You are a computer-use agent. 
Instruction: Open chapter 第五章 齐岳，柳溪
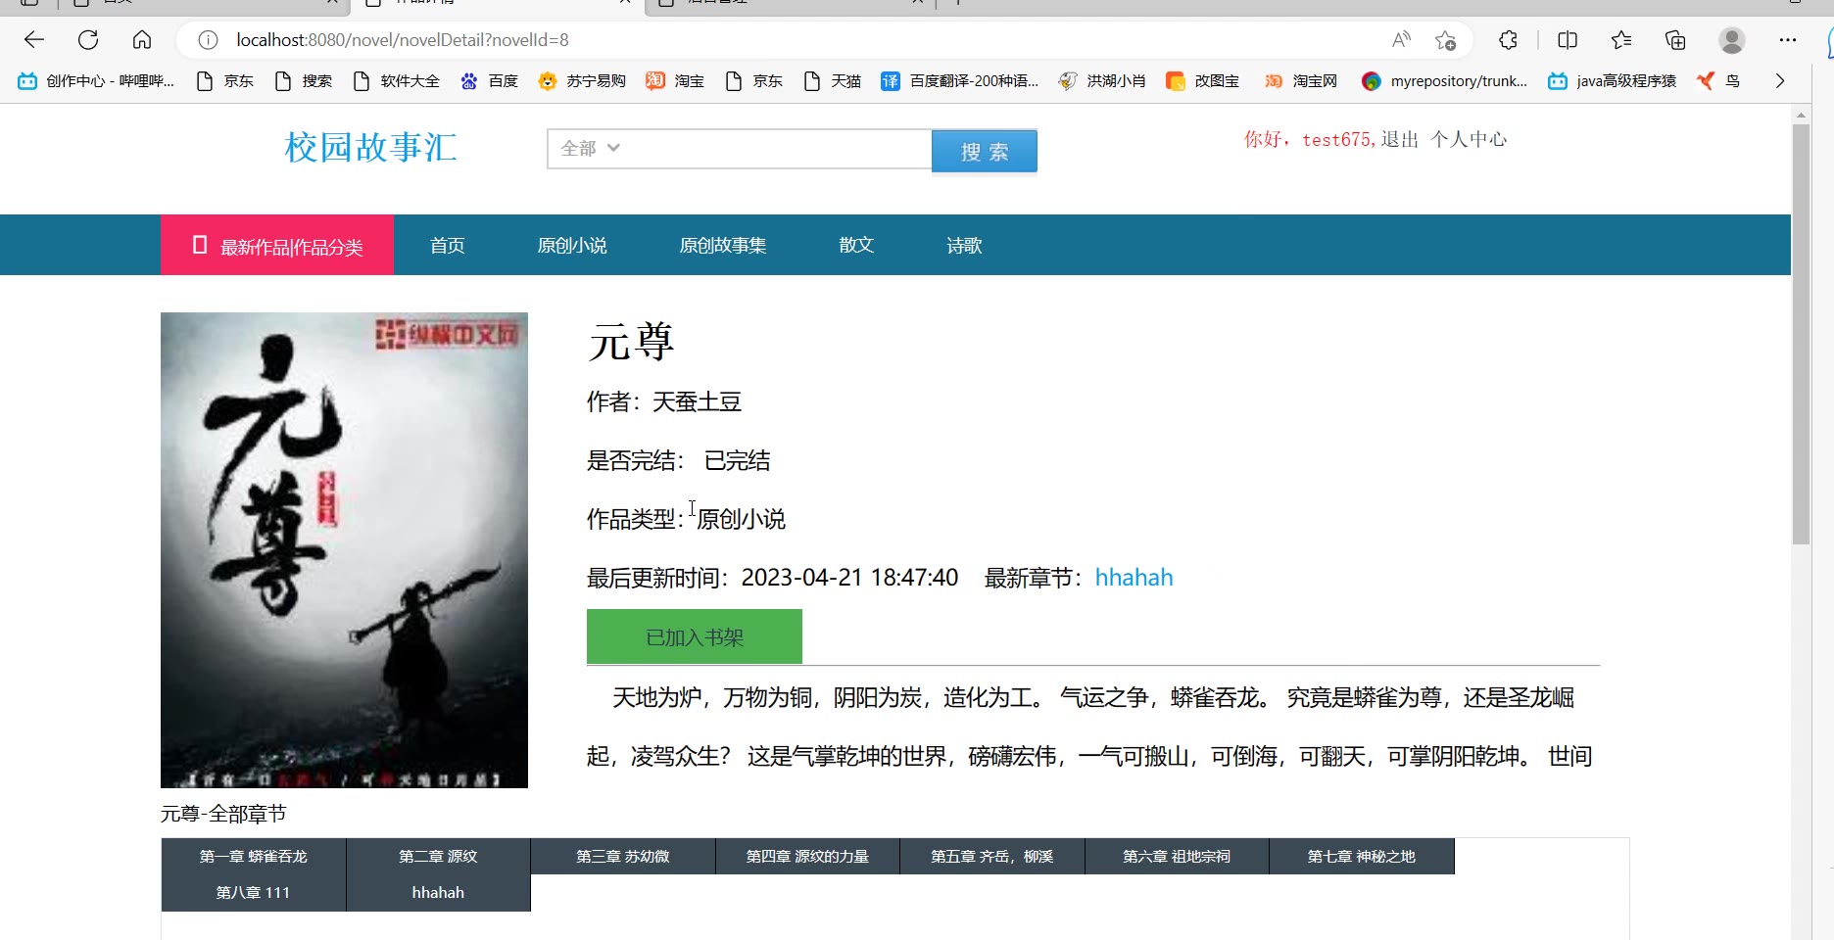click(x=992, y=856)
